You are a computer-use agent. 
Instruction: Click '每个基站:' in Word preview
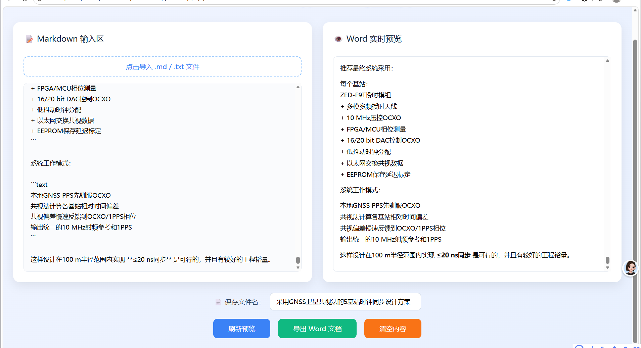[354, 84]
